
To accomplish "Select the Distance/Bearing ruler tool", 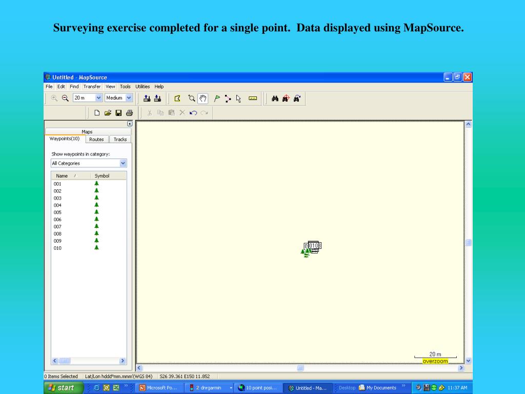I will 253,98.
